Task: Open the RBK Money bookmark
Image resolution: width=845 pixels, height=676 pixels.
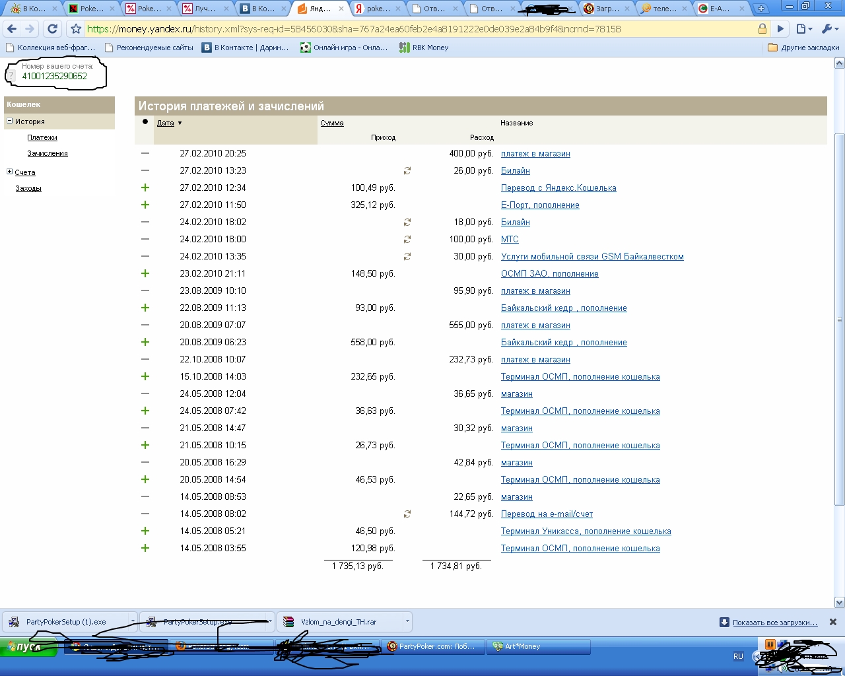Action: pyautogui.click(x=424, y=48)
